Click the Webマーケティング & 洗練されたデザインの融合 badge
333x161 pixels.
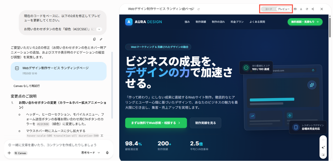158,47
